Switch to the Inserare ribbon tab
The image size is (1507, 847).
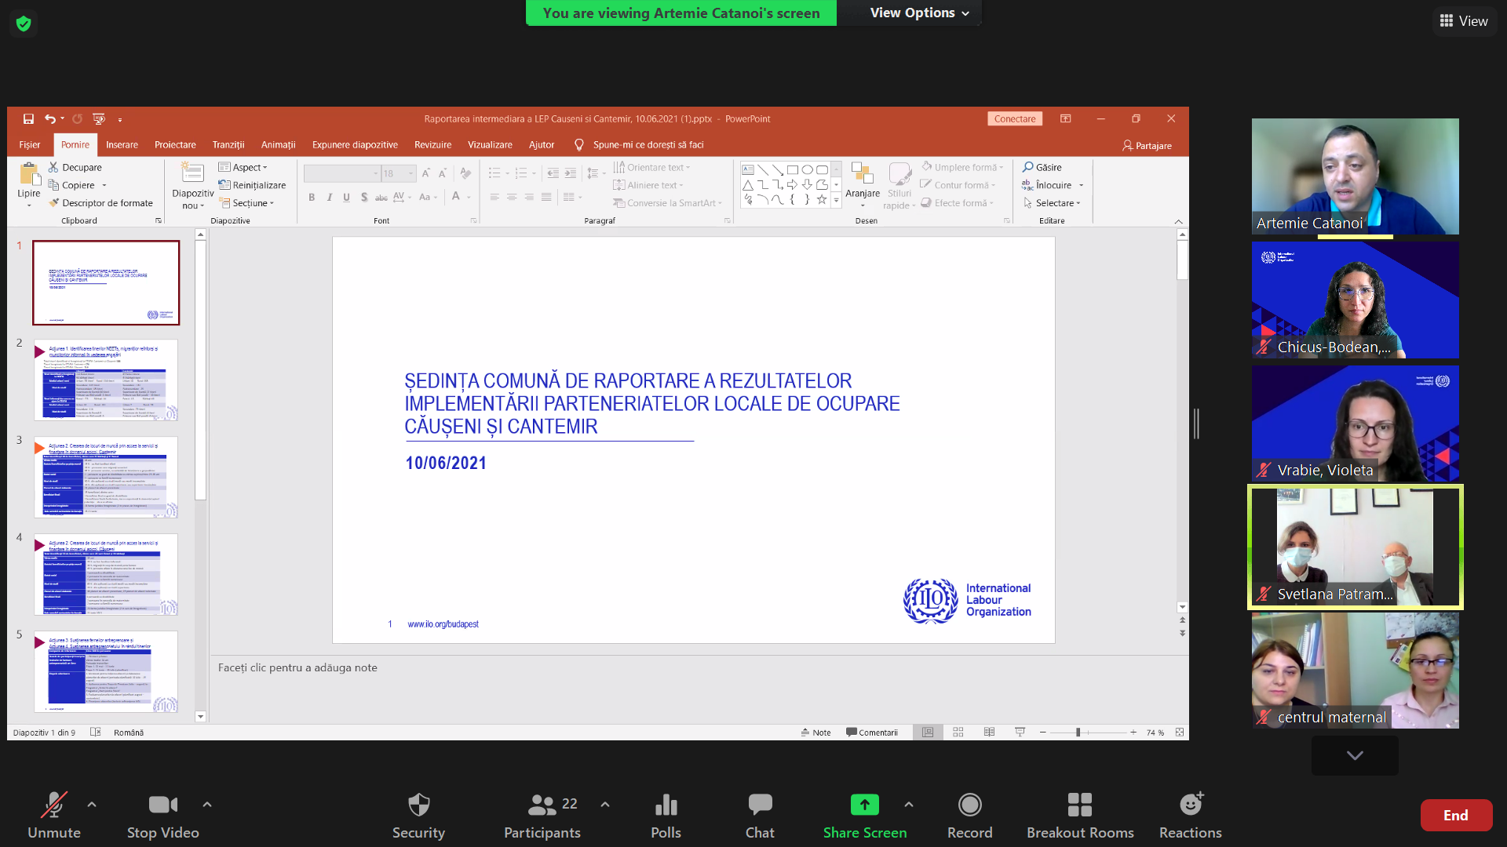pyautogui.click(x=122, y=145)
